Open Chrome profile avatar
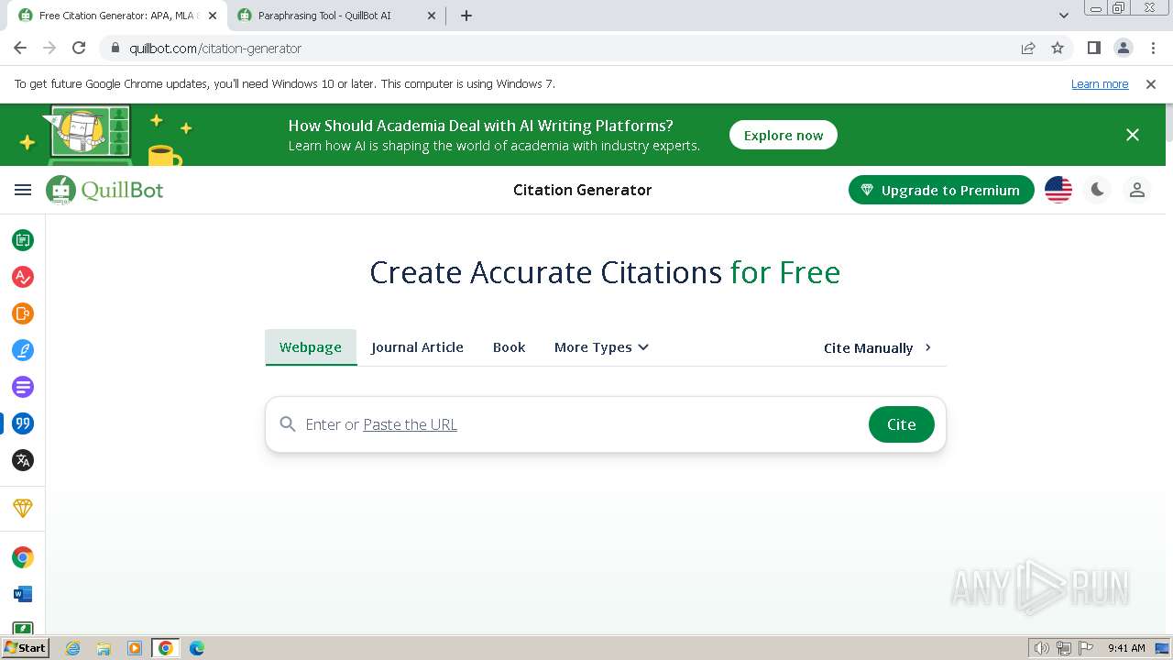Image resolution: width=1173 pixels, height=660 pixels. click(1123, 48)
